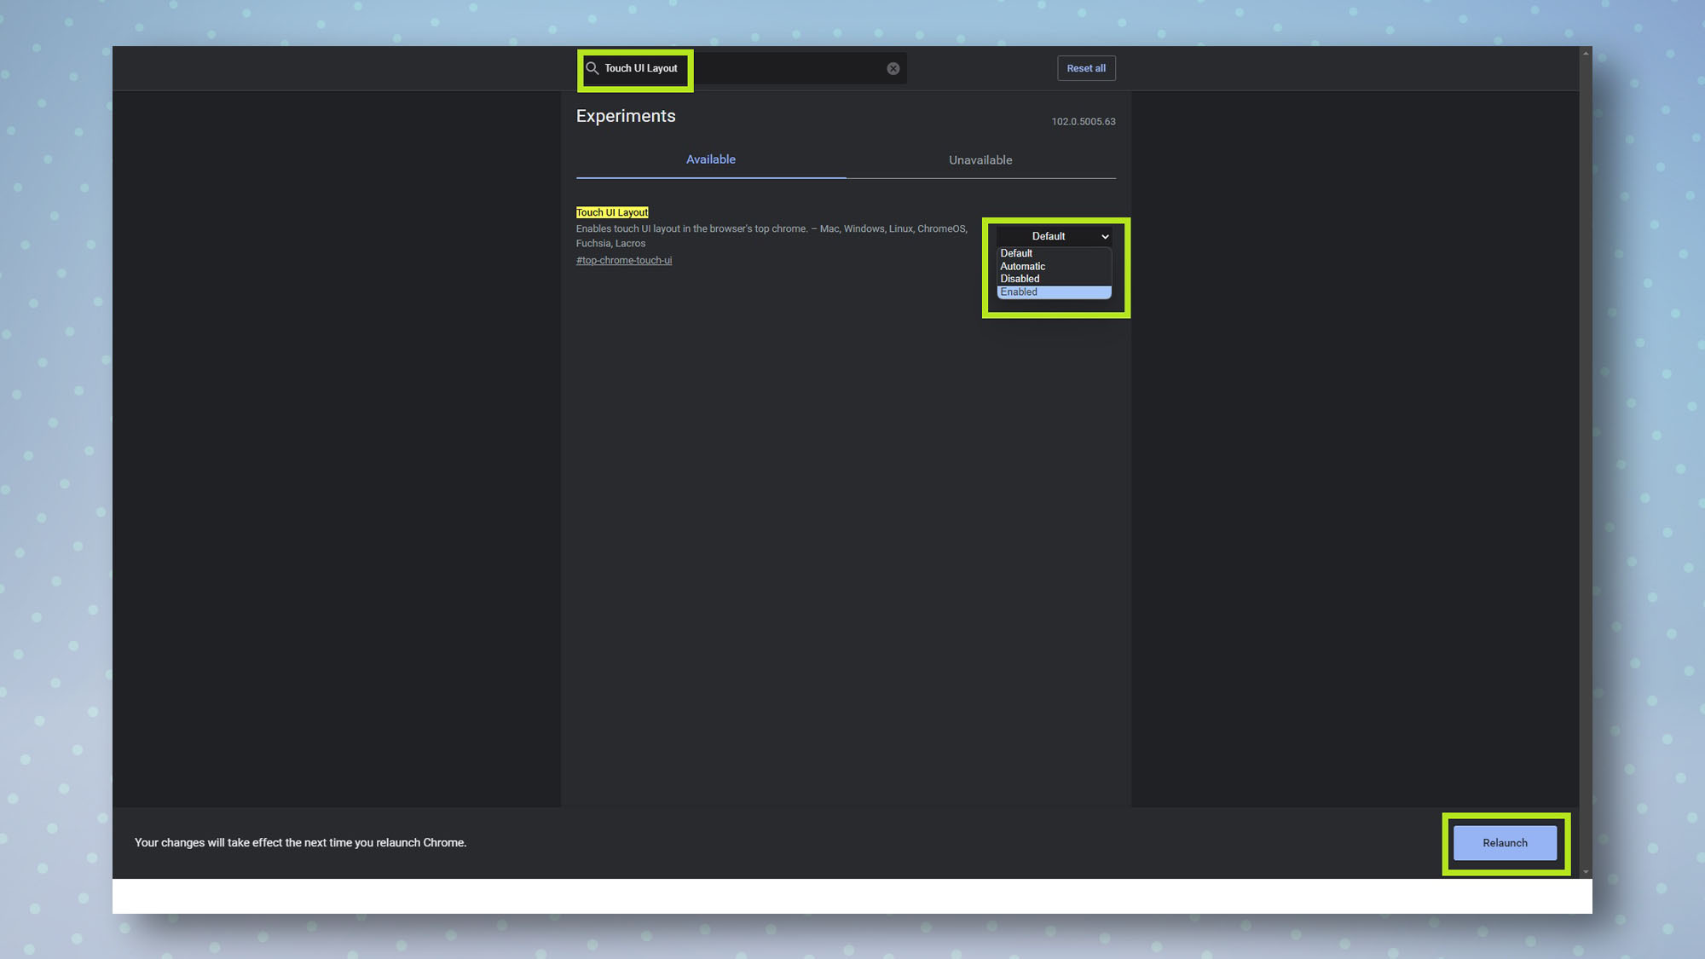
Task: Click the Touch UI Layout experiment label
Action: (612, 212)
